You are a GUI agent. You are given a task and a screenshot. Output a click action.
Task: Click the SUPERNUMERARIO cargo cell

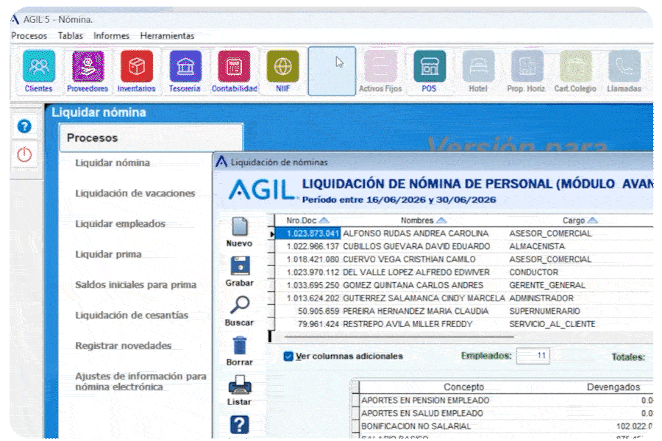coord(544,312)
